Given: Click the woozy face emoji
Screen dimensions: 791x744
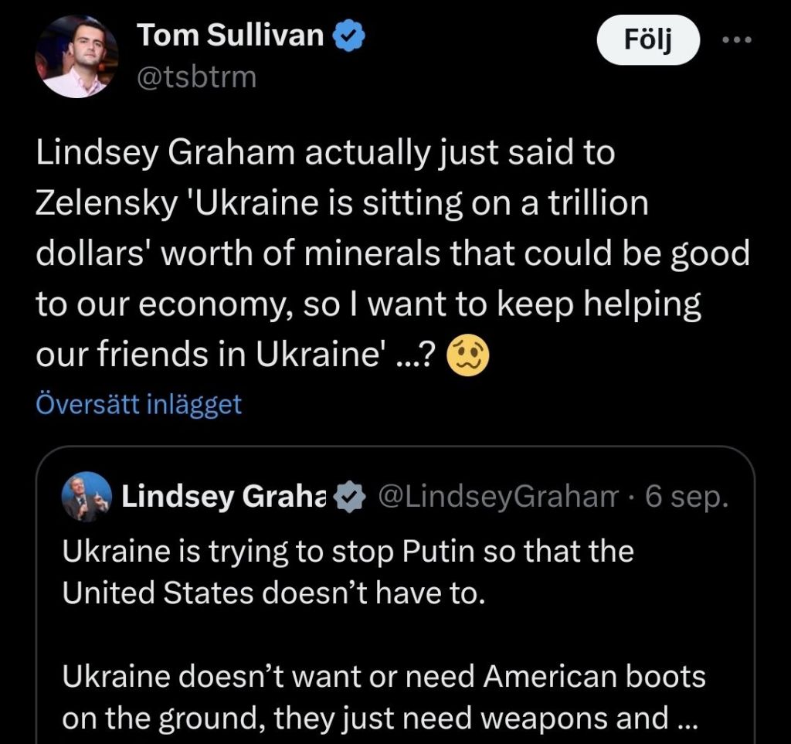Looking at the screenshot, I should pos(468,356).
